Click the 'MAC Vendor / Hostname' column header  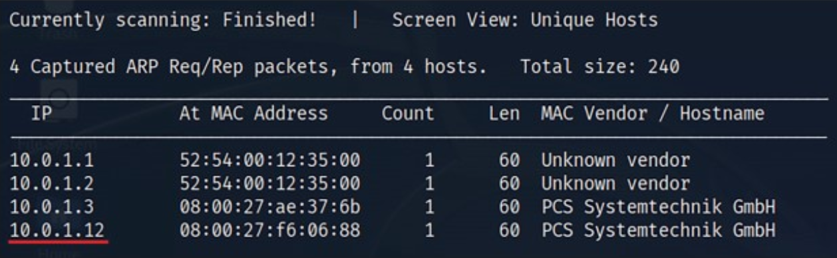point(653,114)
